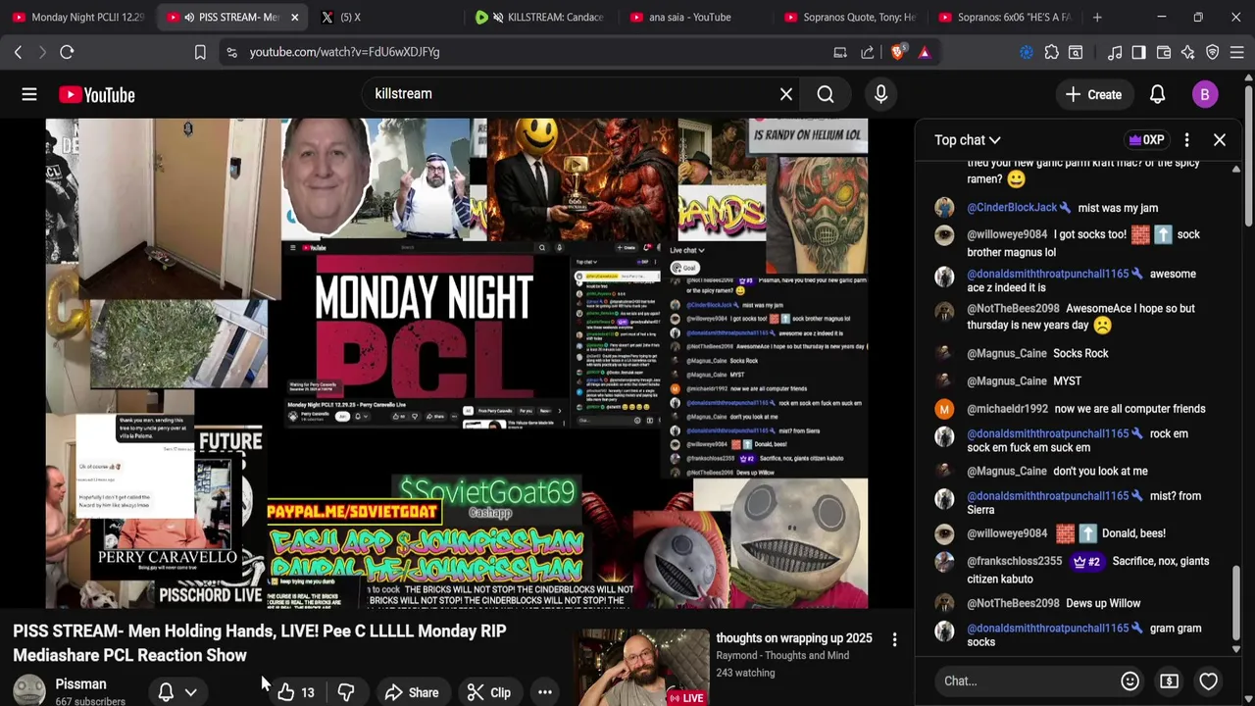Viewport: 1255px width, 706px height.
Task: Toggle the browser sidebar panel
Action: click(x=1138, y=52)
